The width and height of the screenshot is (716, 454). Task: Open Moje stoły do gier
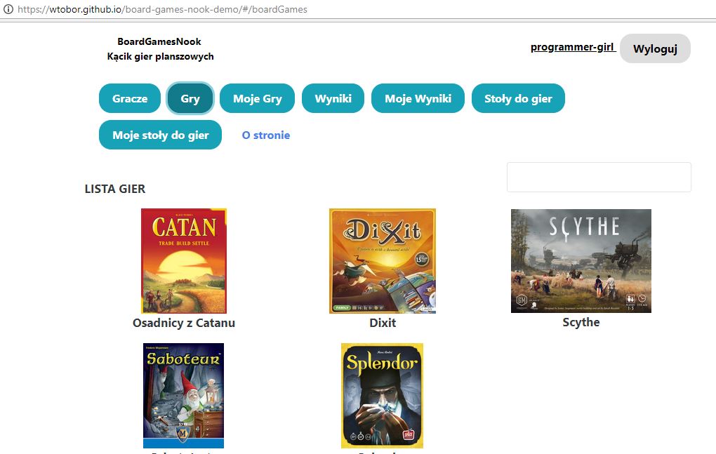click(x=160, y=135)
